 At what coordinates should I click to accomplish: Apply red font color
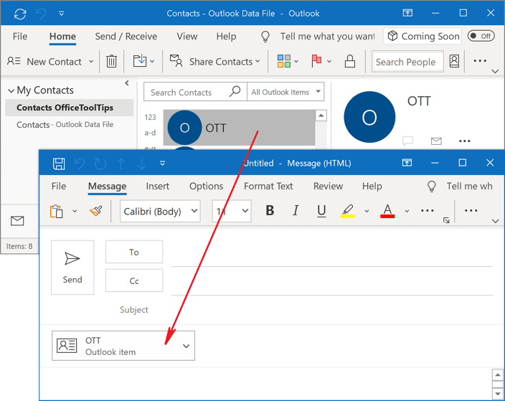click(387, 211)
